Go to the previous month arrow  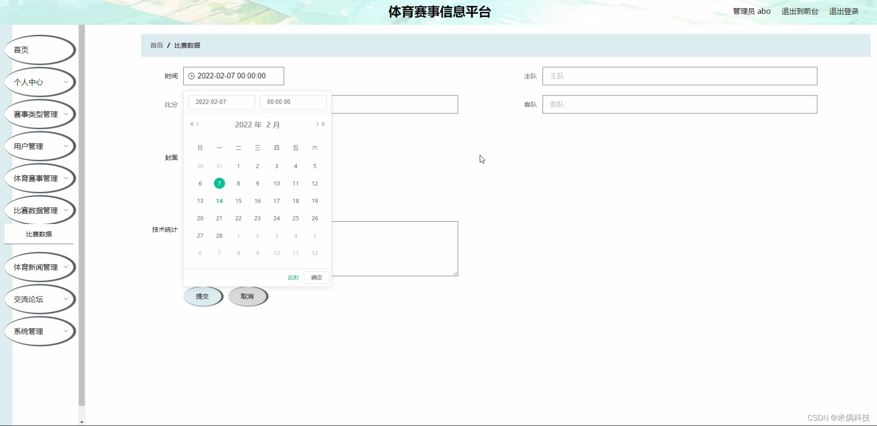[x=197, y=124]
